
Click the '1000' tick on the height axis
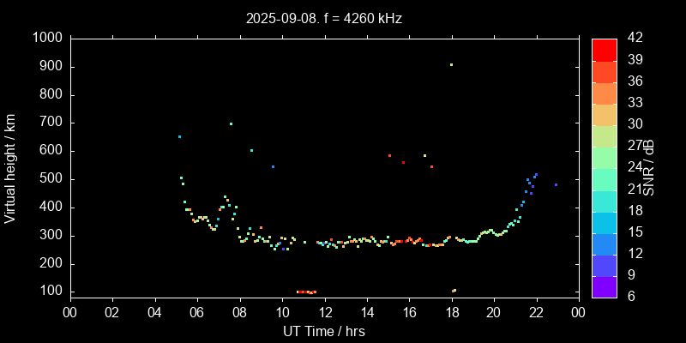[x=46, y=38]
